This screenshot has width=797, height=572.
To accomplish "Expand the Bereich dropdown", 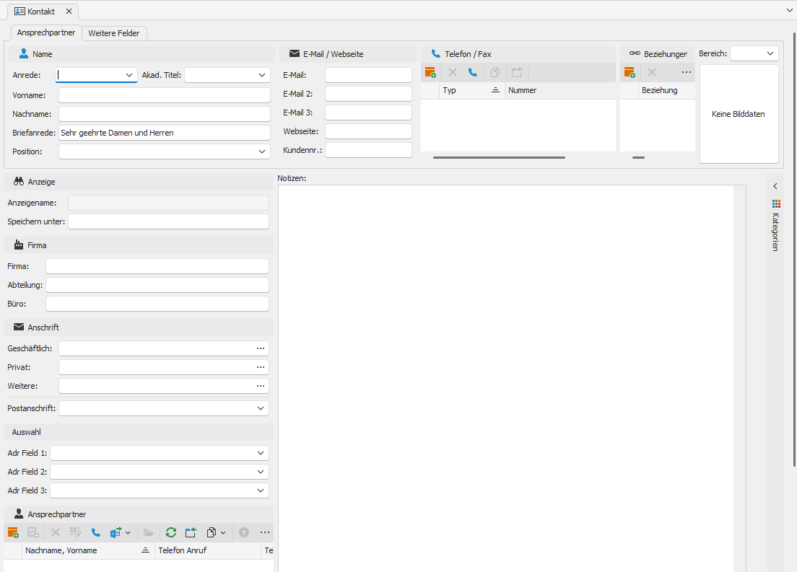I will pos(770,54).
